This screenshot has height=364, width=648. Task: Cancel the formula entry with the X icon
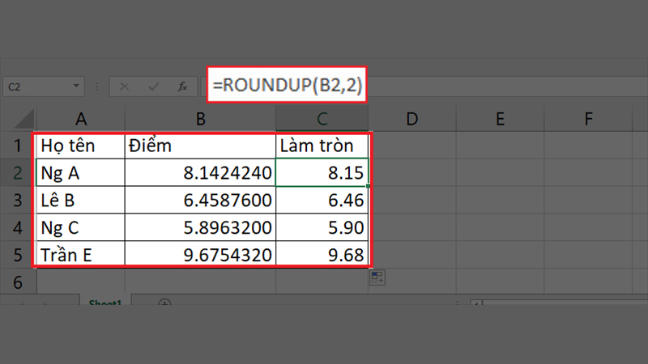[124, 87]
